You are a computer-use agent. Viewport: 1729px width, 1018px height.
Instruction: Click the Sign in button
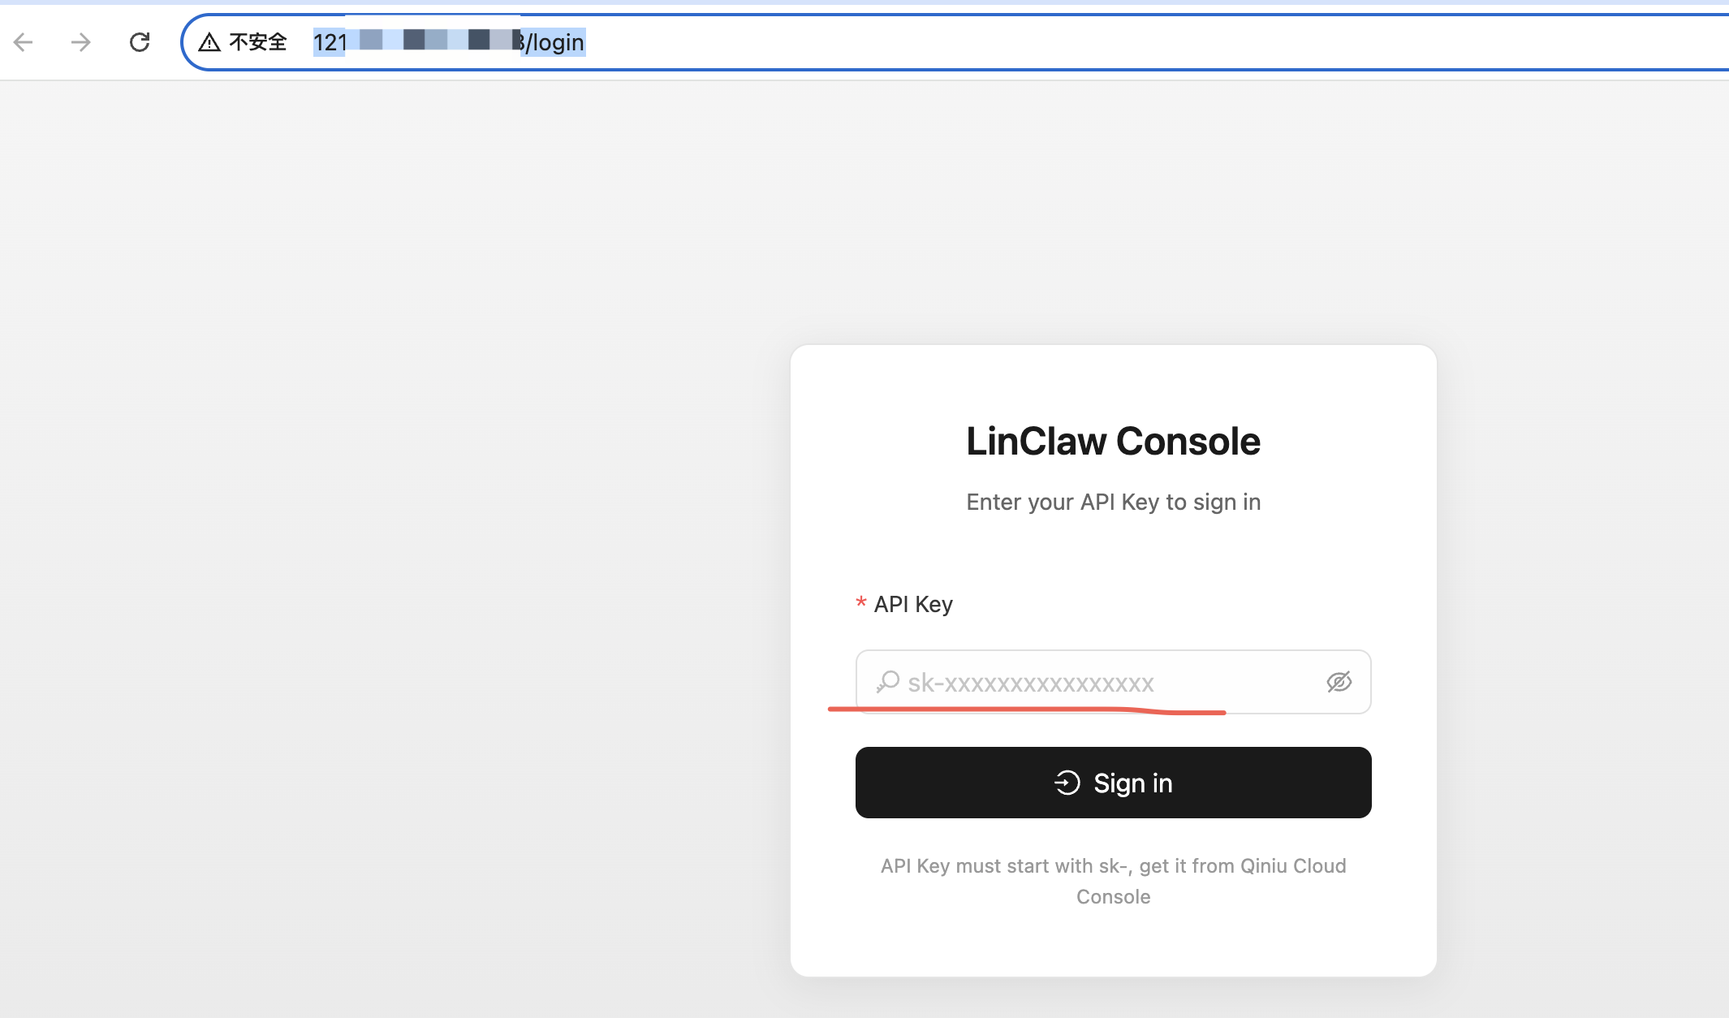pyautogui.click(x=1113, y=783)
